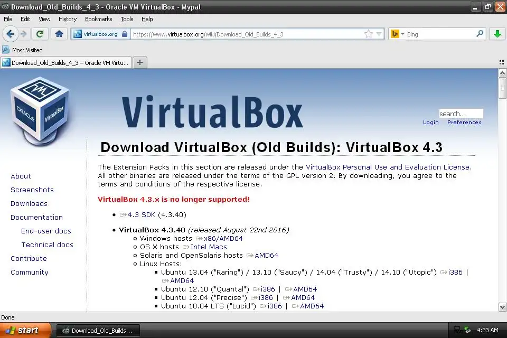Open the Personal Use and Evaluation License link
The width and height of the screenshot is (507, 338).
388,167
